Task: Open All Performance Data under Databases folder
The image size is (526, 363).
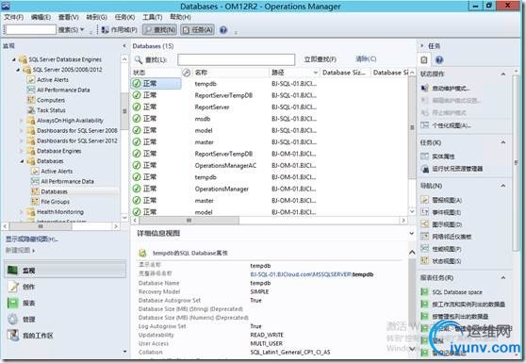Action: coord(62,181)
